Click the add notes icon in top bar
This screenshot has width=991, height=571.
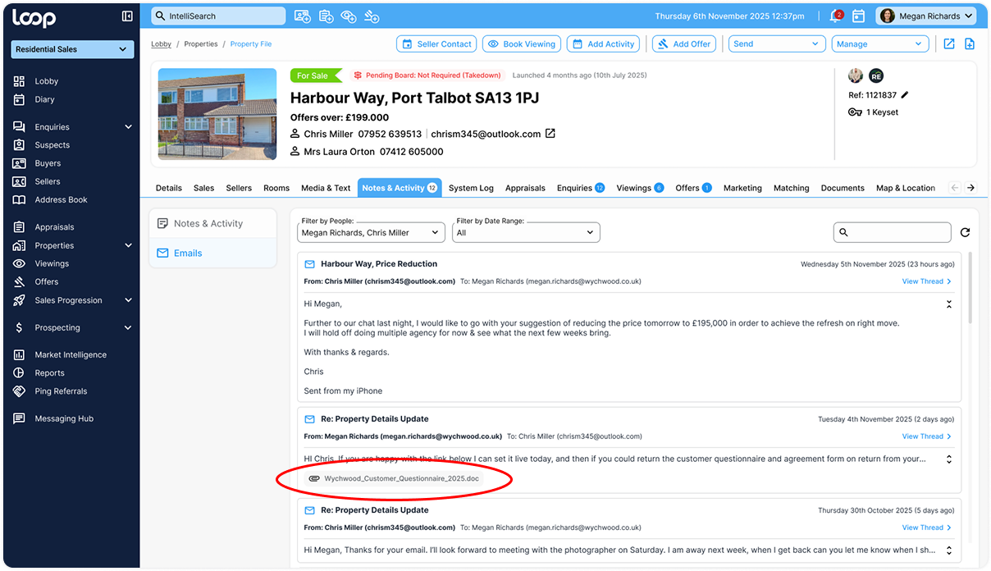tap(326, 16)
